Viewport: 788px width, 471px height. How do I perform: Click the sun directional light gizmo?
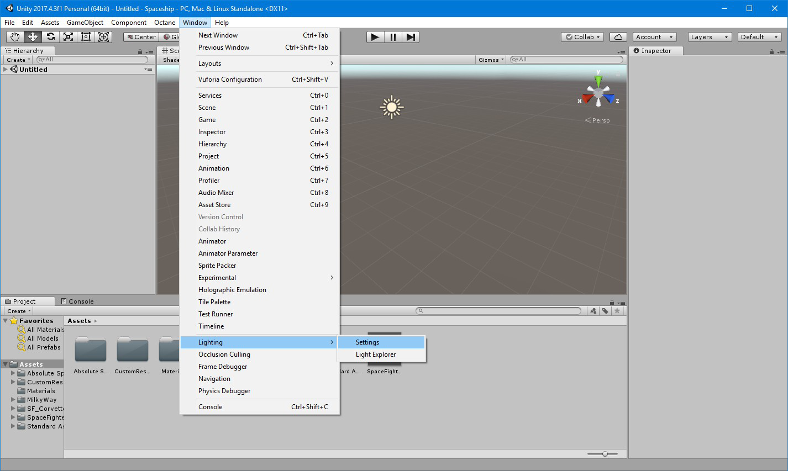pyautogui.click(x=392, y=107)
